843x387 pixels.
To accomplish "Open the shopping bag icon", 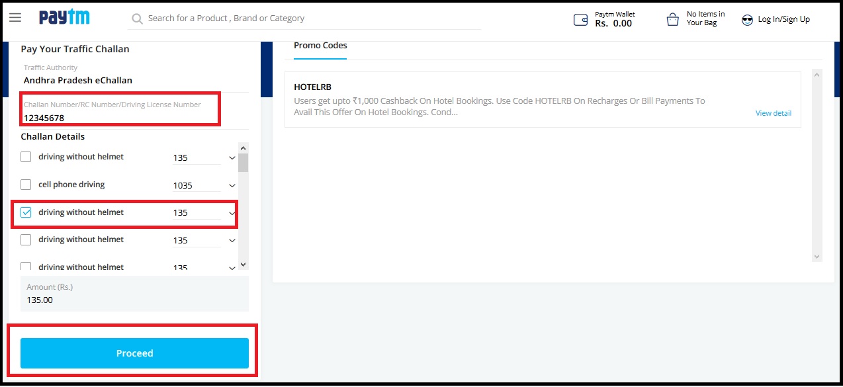I will 672,20.
